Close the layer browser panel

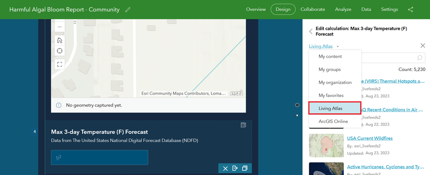point(423,46)
